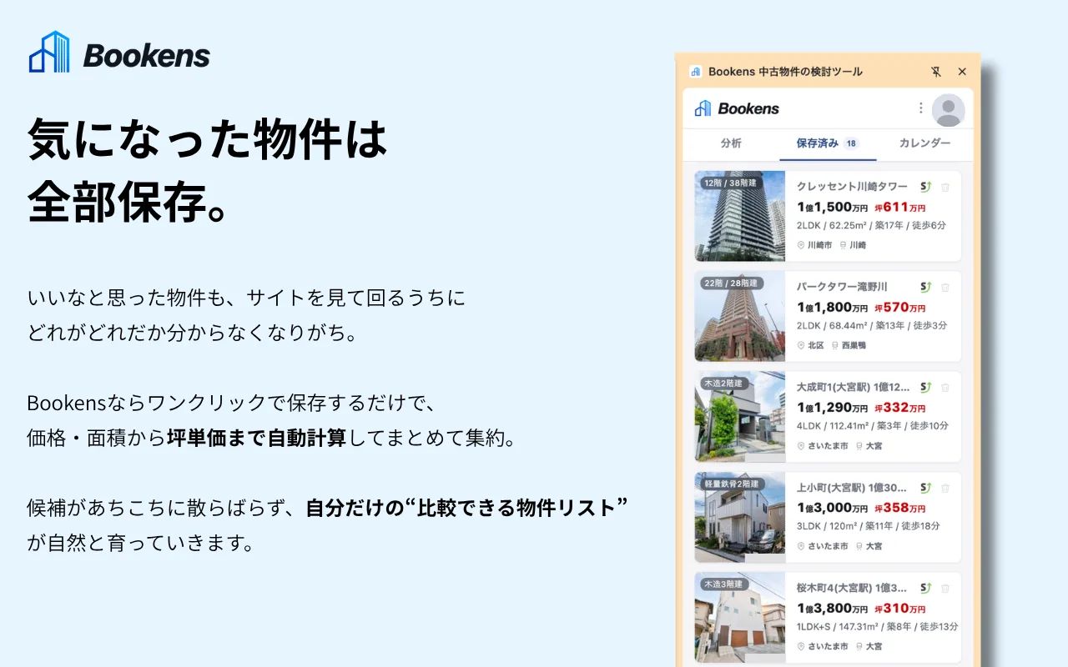Click the 上小町(大宮駅) listing title
Screen dimensions: 1068x667
tap(852, 488)
